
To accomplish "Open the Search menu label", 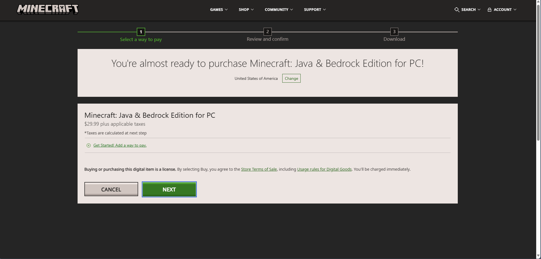I will (468, 10).
